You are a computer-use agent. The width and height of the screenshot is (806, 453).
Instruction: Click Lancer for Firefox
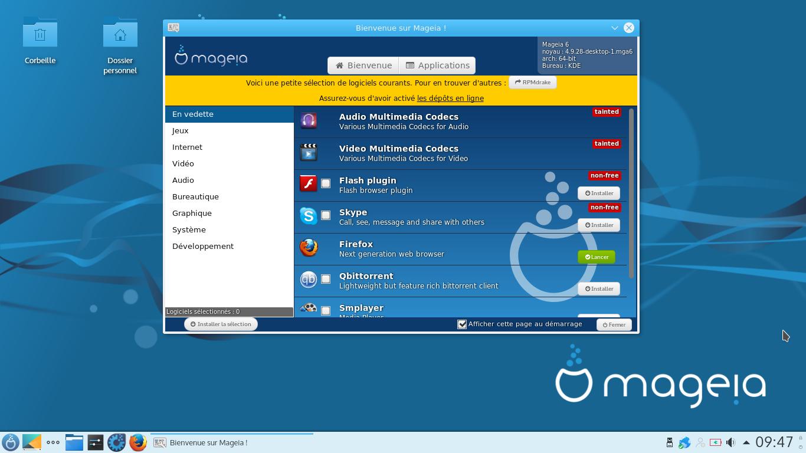point(597,257)
